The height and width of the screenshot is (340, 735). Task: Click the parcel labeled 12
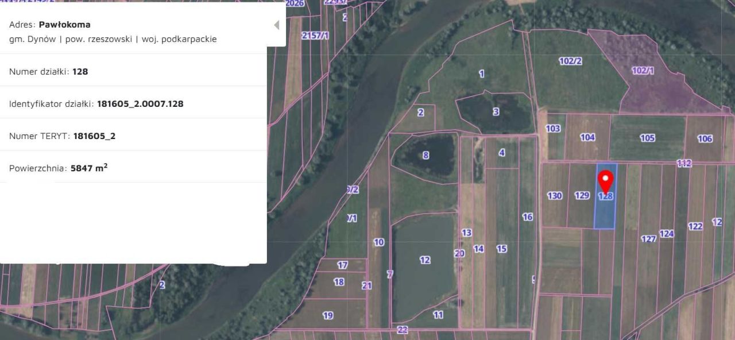click(424, 260)
